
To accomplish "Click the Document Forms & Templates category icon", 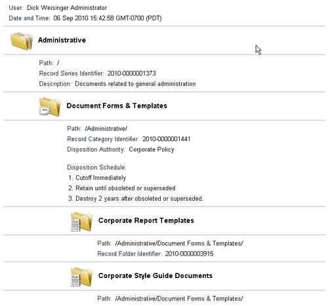I will pyautogui.click(x=50, y=107).
